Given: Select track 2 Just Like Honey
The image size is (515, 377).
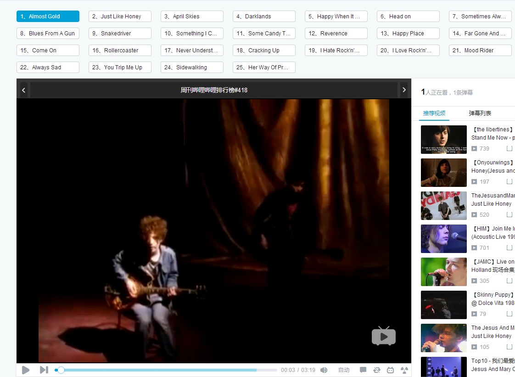Looking at the screenshot, I should click(120, 16).
